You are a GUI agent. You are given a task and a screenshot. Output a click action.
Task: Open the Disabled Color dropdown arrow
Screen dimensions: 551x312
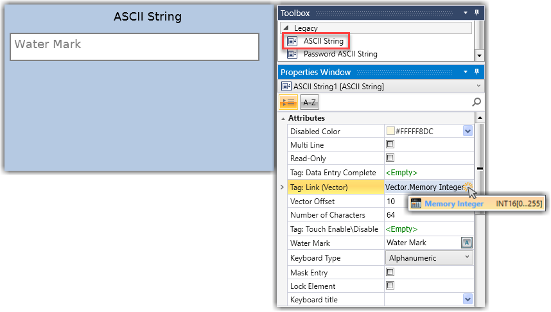click(468, 132)
